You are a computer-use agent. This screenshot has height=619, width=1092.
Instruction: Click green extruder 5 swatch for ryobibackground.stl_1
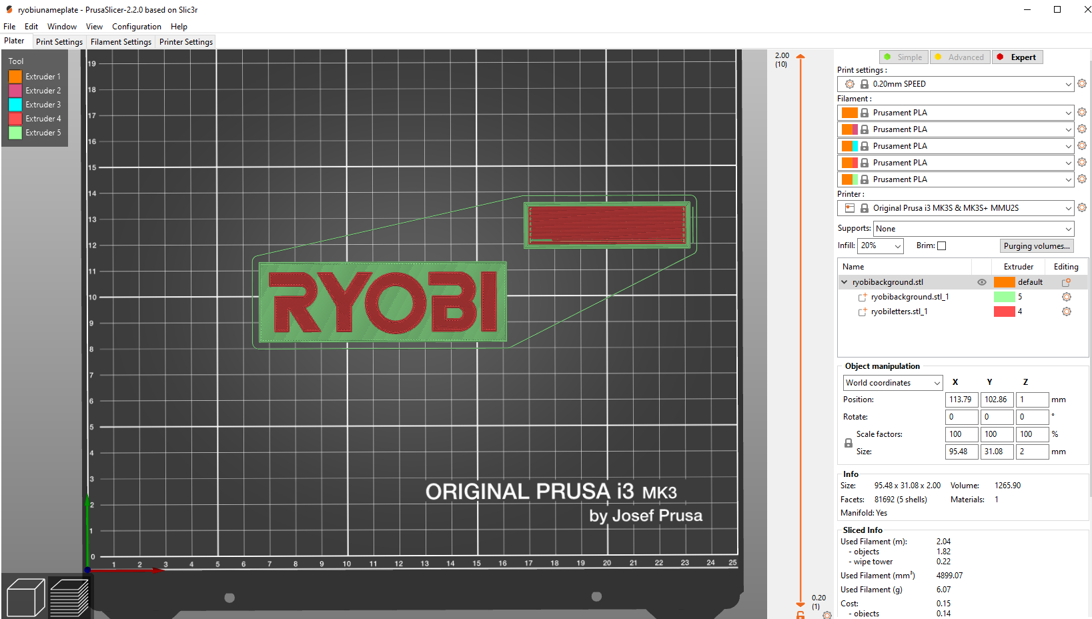coord(1004,297)
